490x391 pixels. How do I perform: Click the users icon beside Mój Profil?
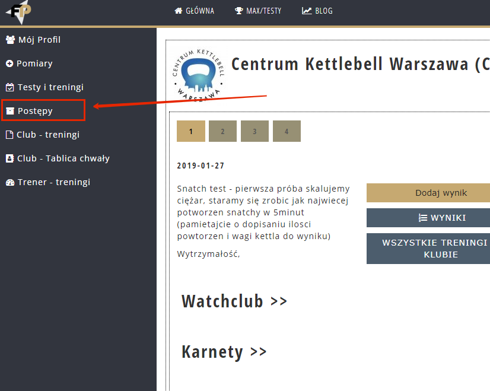[x=9, y=40]
